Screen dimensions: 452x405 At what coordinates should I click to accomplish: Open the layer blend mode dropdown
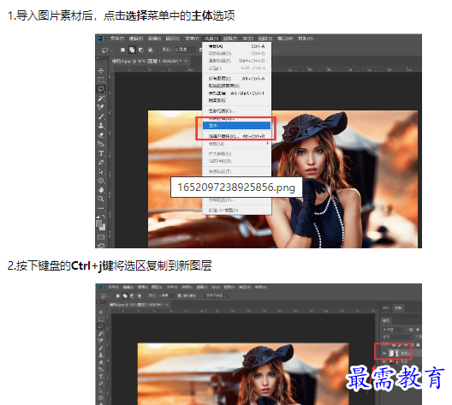(x=397, y=337)
